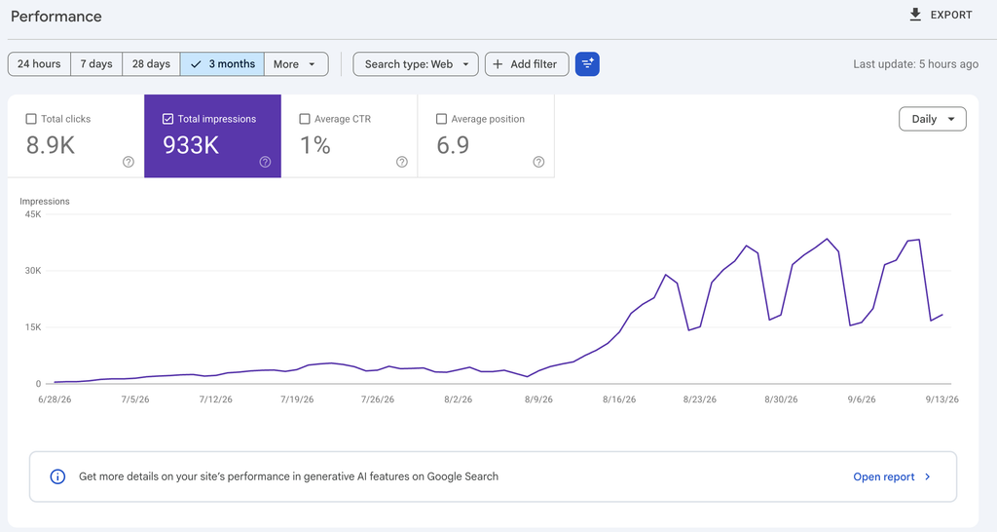Click the 45K y-axis label
The width and height of the screenshot is (997, 532).
[x=33, y=214]
